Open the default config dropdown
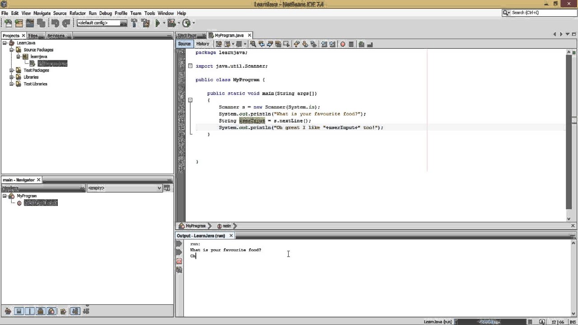 point(102,23)
